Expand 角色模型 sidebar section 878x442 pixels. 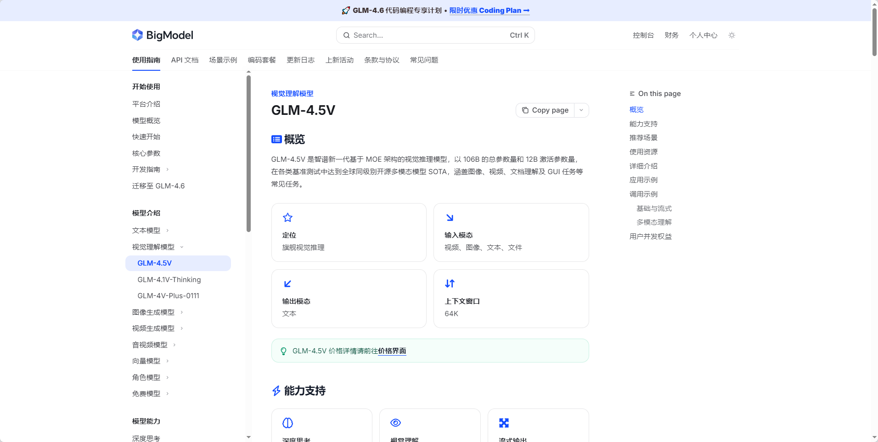(167, 378)
